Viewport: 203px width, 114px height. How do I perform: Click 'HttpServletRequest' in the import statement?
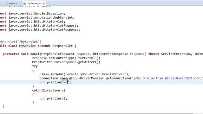click(60, 26)
